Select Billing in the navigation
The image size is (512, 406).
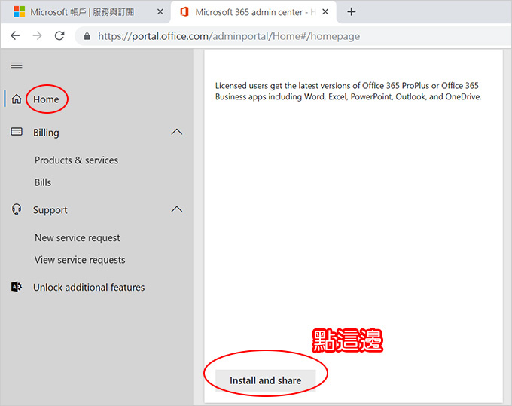click(x=46, y=133)
